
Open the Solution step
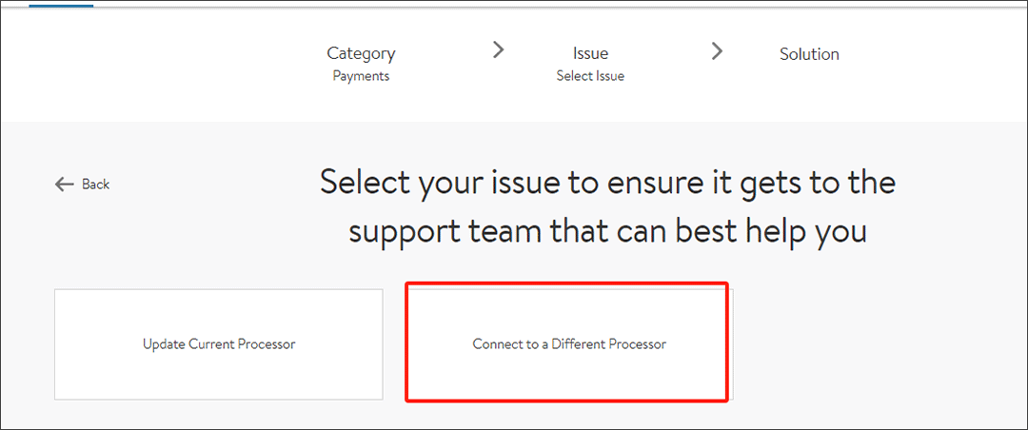[x=809, y=54]
